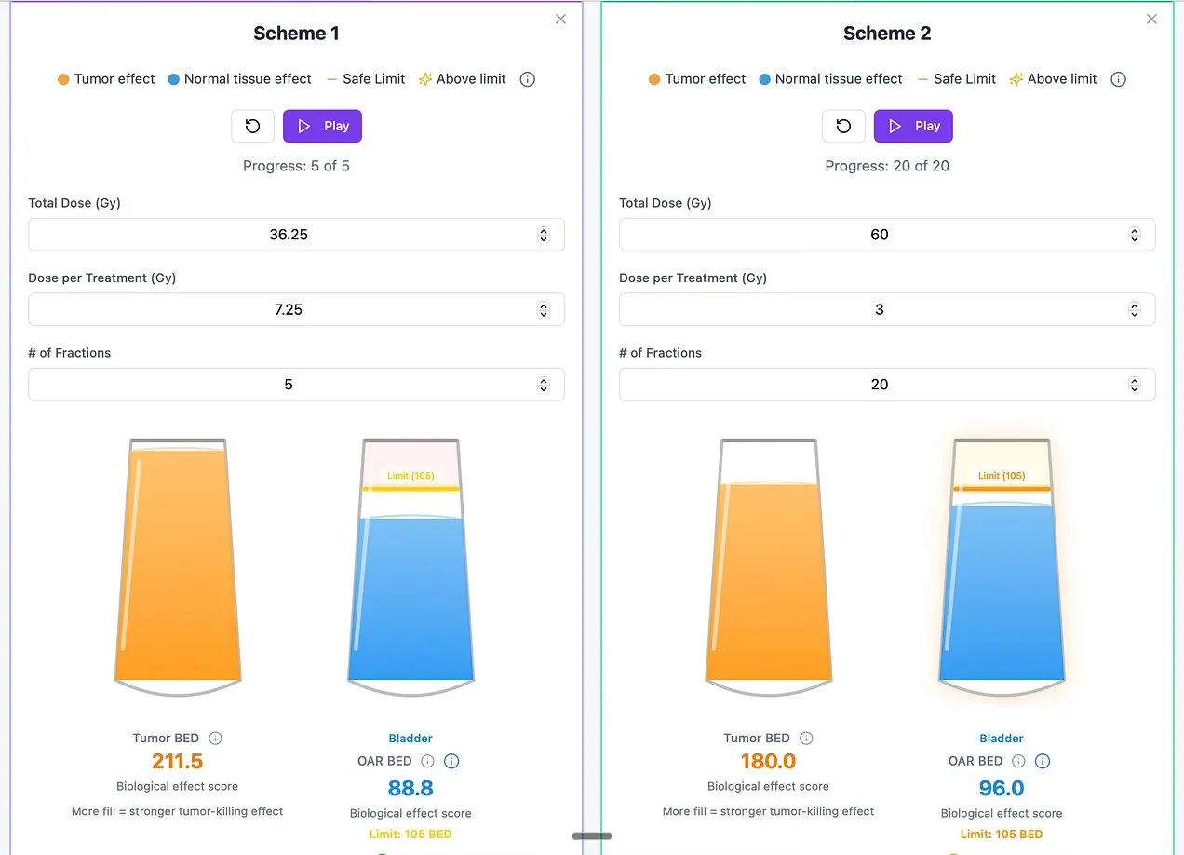The height and width of the screenshot is (855, 1184).
Task: Open the Above limit info tooltip in Scheme 1
Action: 527,79
